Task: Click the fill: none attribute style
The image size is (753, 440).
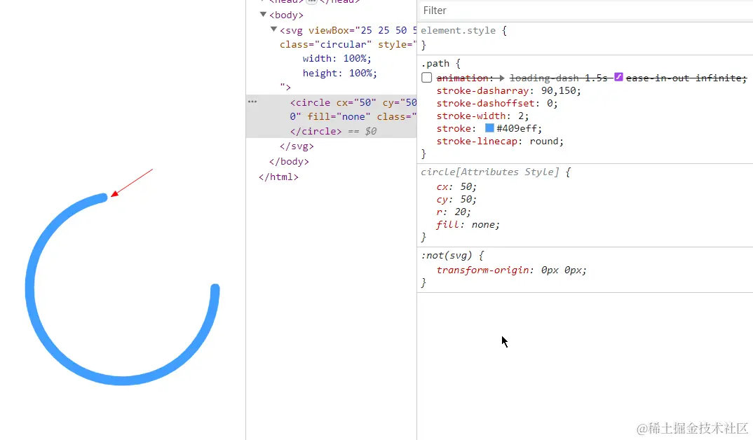Action: coord(468,225)
